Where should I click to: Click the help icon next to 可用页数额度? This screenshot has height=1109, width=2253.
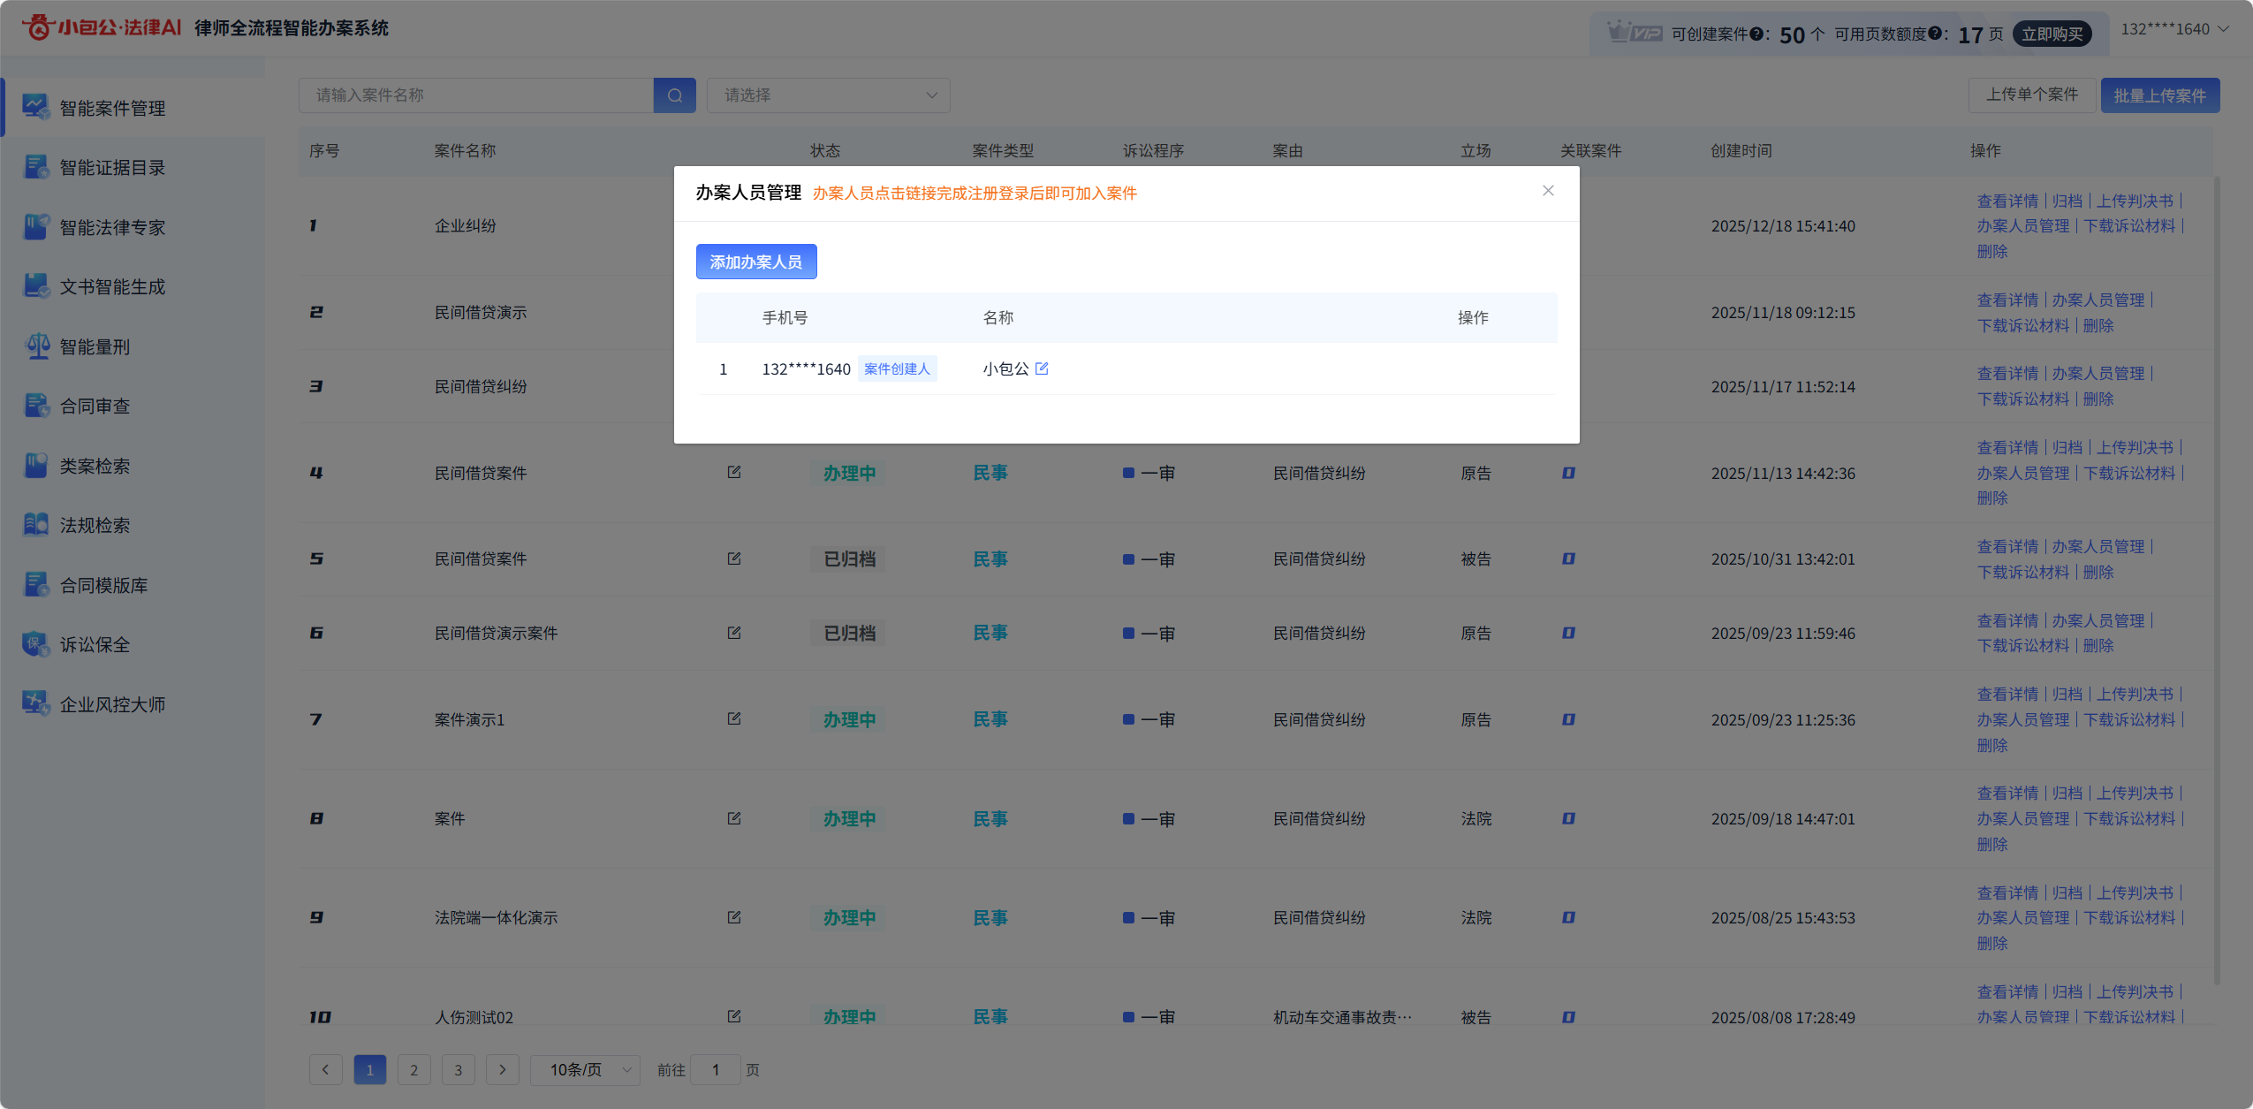1934,34
